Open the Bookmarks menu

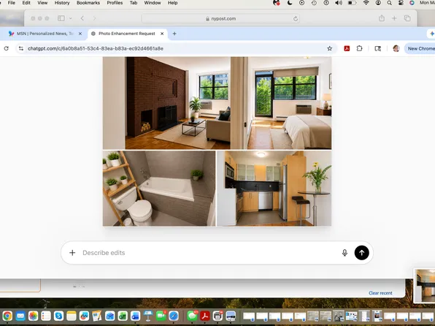(88, 3)
